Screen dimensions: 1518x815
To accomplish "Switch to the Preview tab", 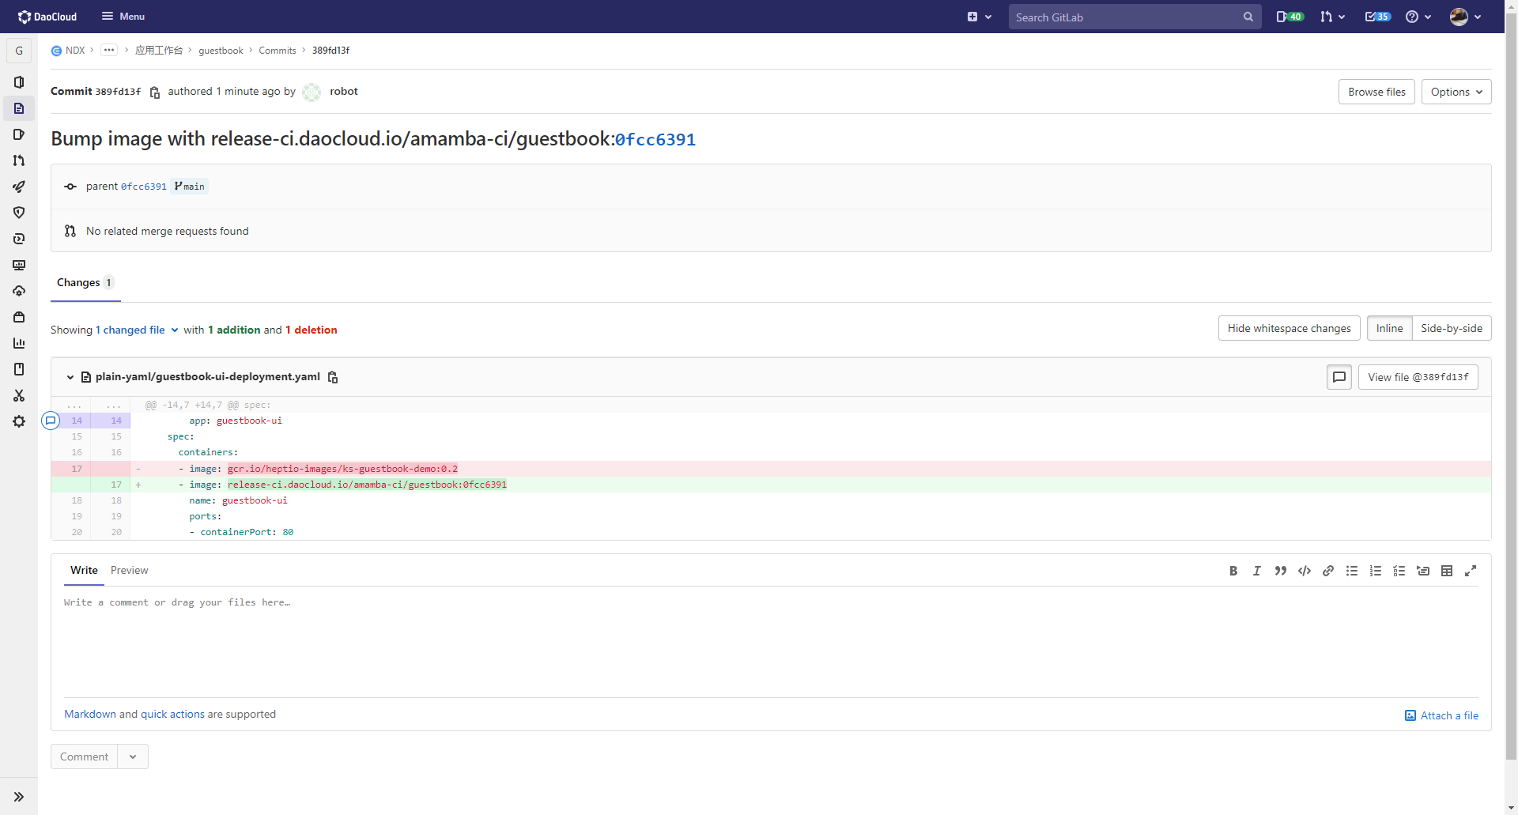I will [129, 570].
